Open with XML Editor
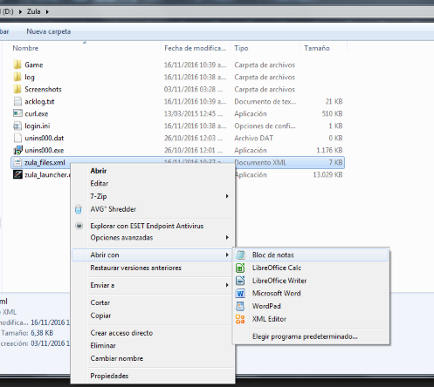This screenshot has width=434, height=387. click(311, 319)
